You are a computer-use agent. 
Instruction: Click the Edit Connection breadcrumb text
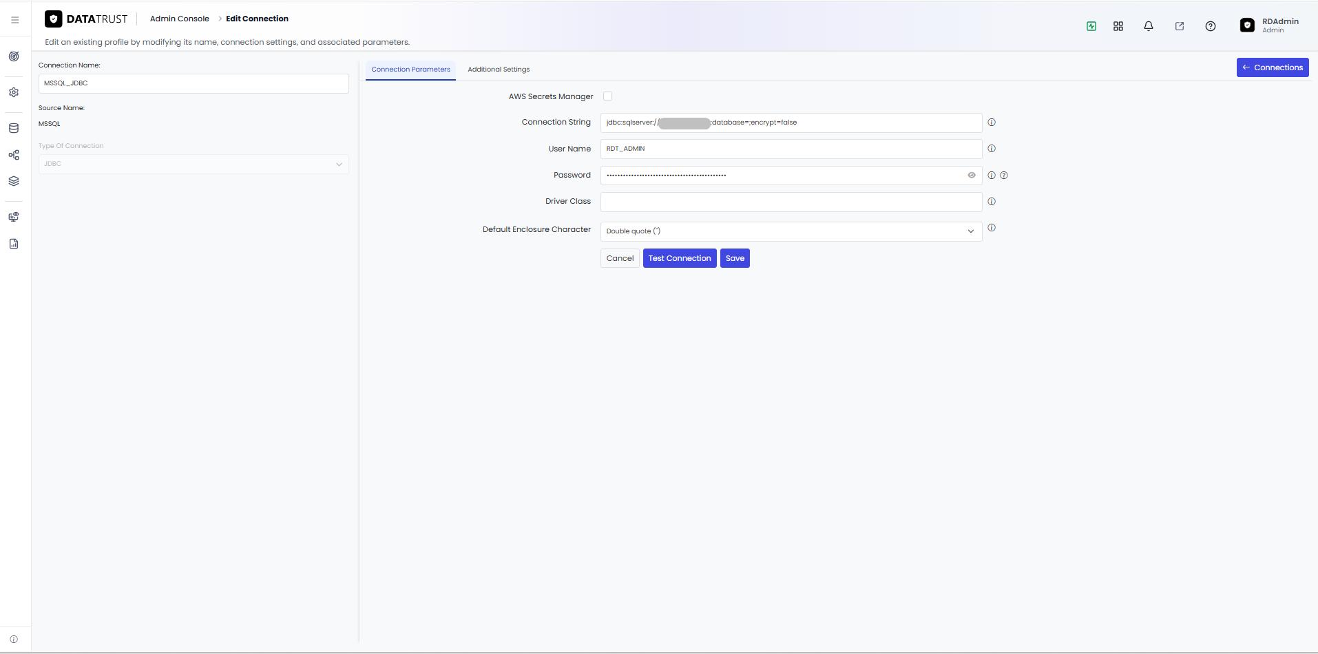pyautogui.click(x=257, y=19)
